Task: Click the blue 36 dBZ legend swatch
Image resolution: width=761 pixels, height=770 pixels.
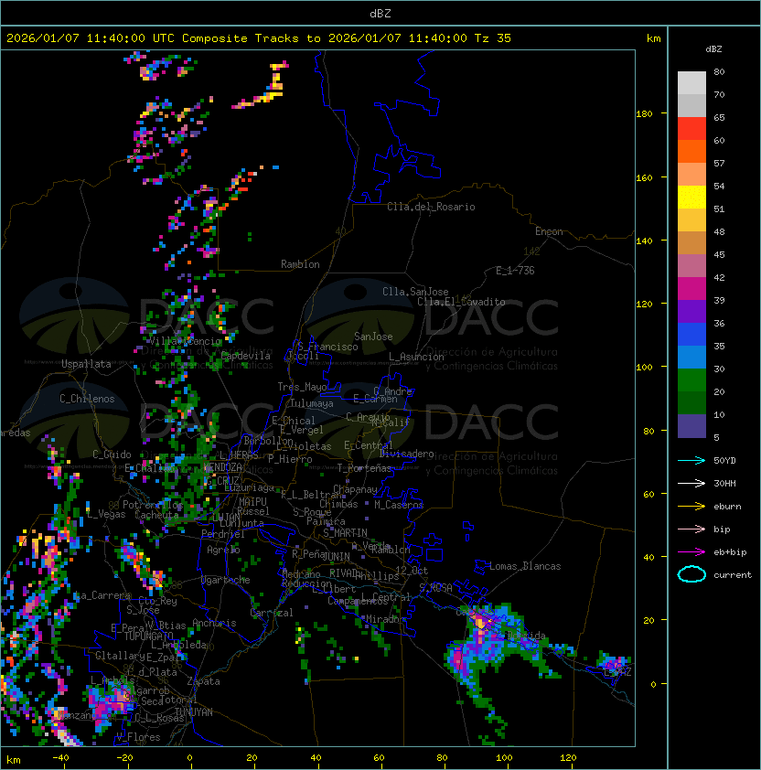Action: click(691, 334)
